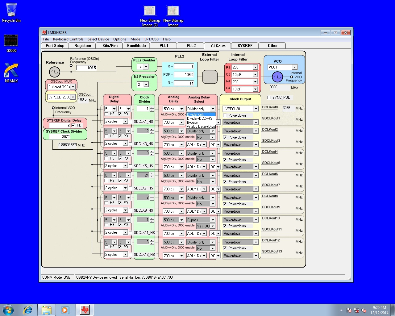Switch to the SYSREF tab
Image resolution: width=395 pixels, height=316 pixels.
[x=245, y=46]
